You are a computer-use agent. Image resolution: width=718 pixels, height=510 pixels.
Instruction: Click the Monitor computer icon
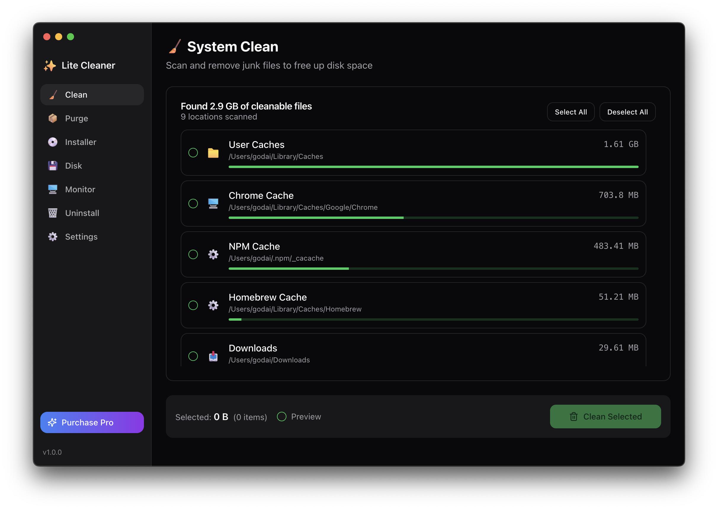point(52,189)
